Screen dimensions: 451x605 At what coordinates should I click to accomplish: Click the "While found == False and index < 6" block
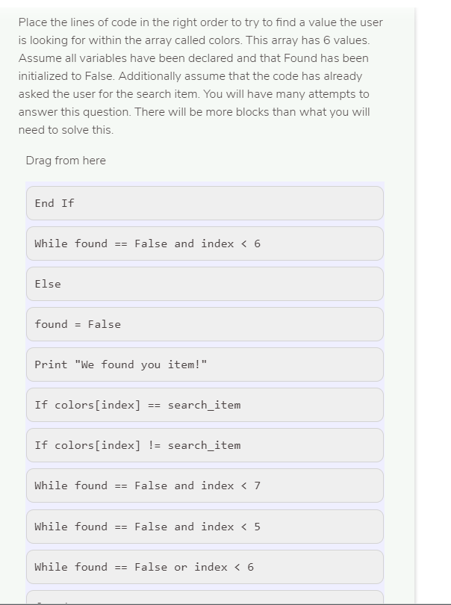pyautogui.click(x=205, y=243)
